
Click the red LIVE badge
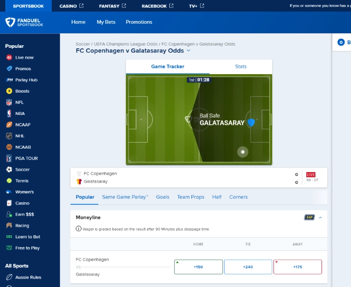(311, 175)
